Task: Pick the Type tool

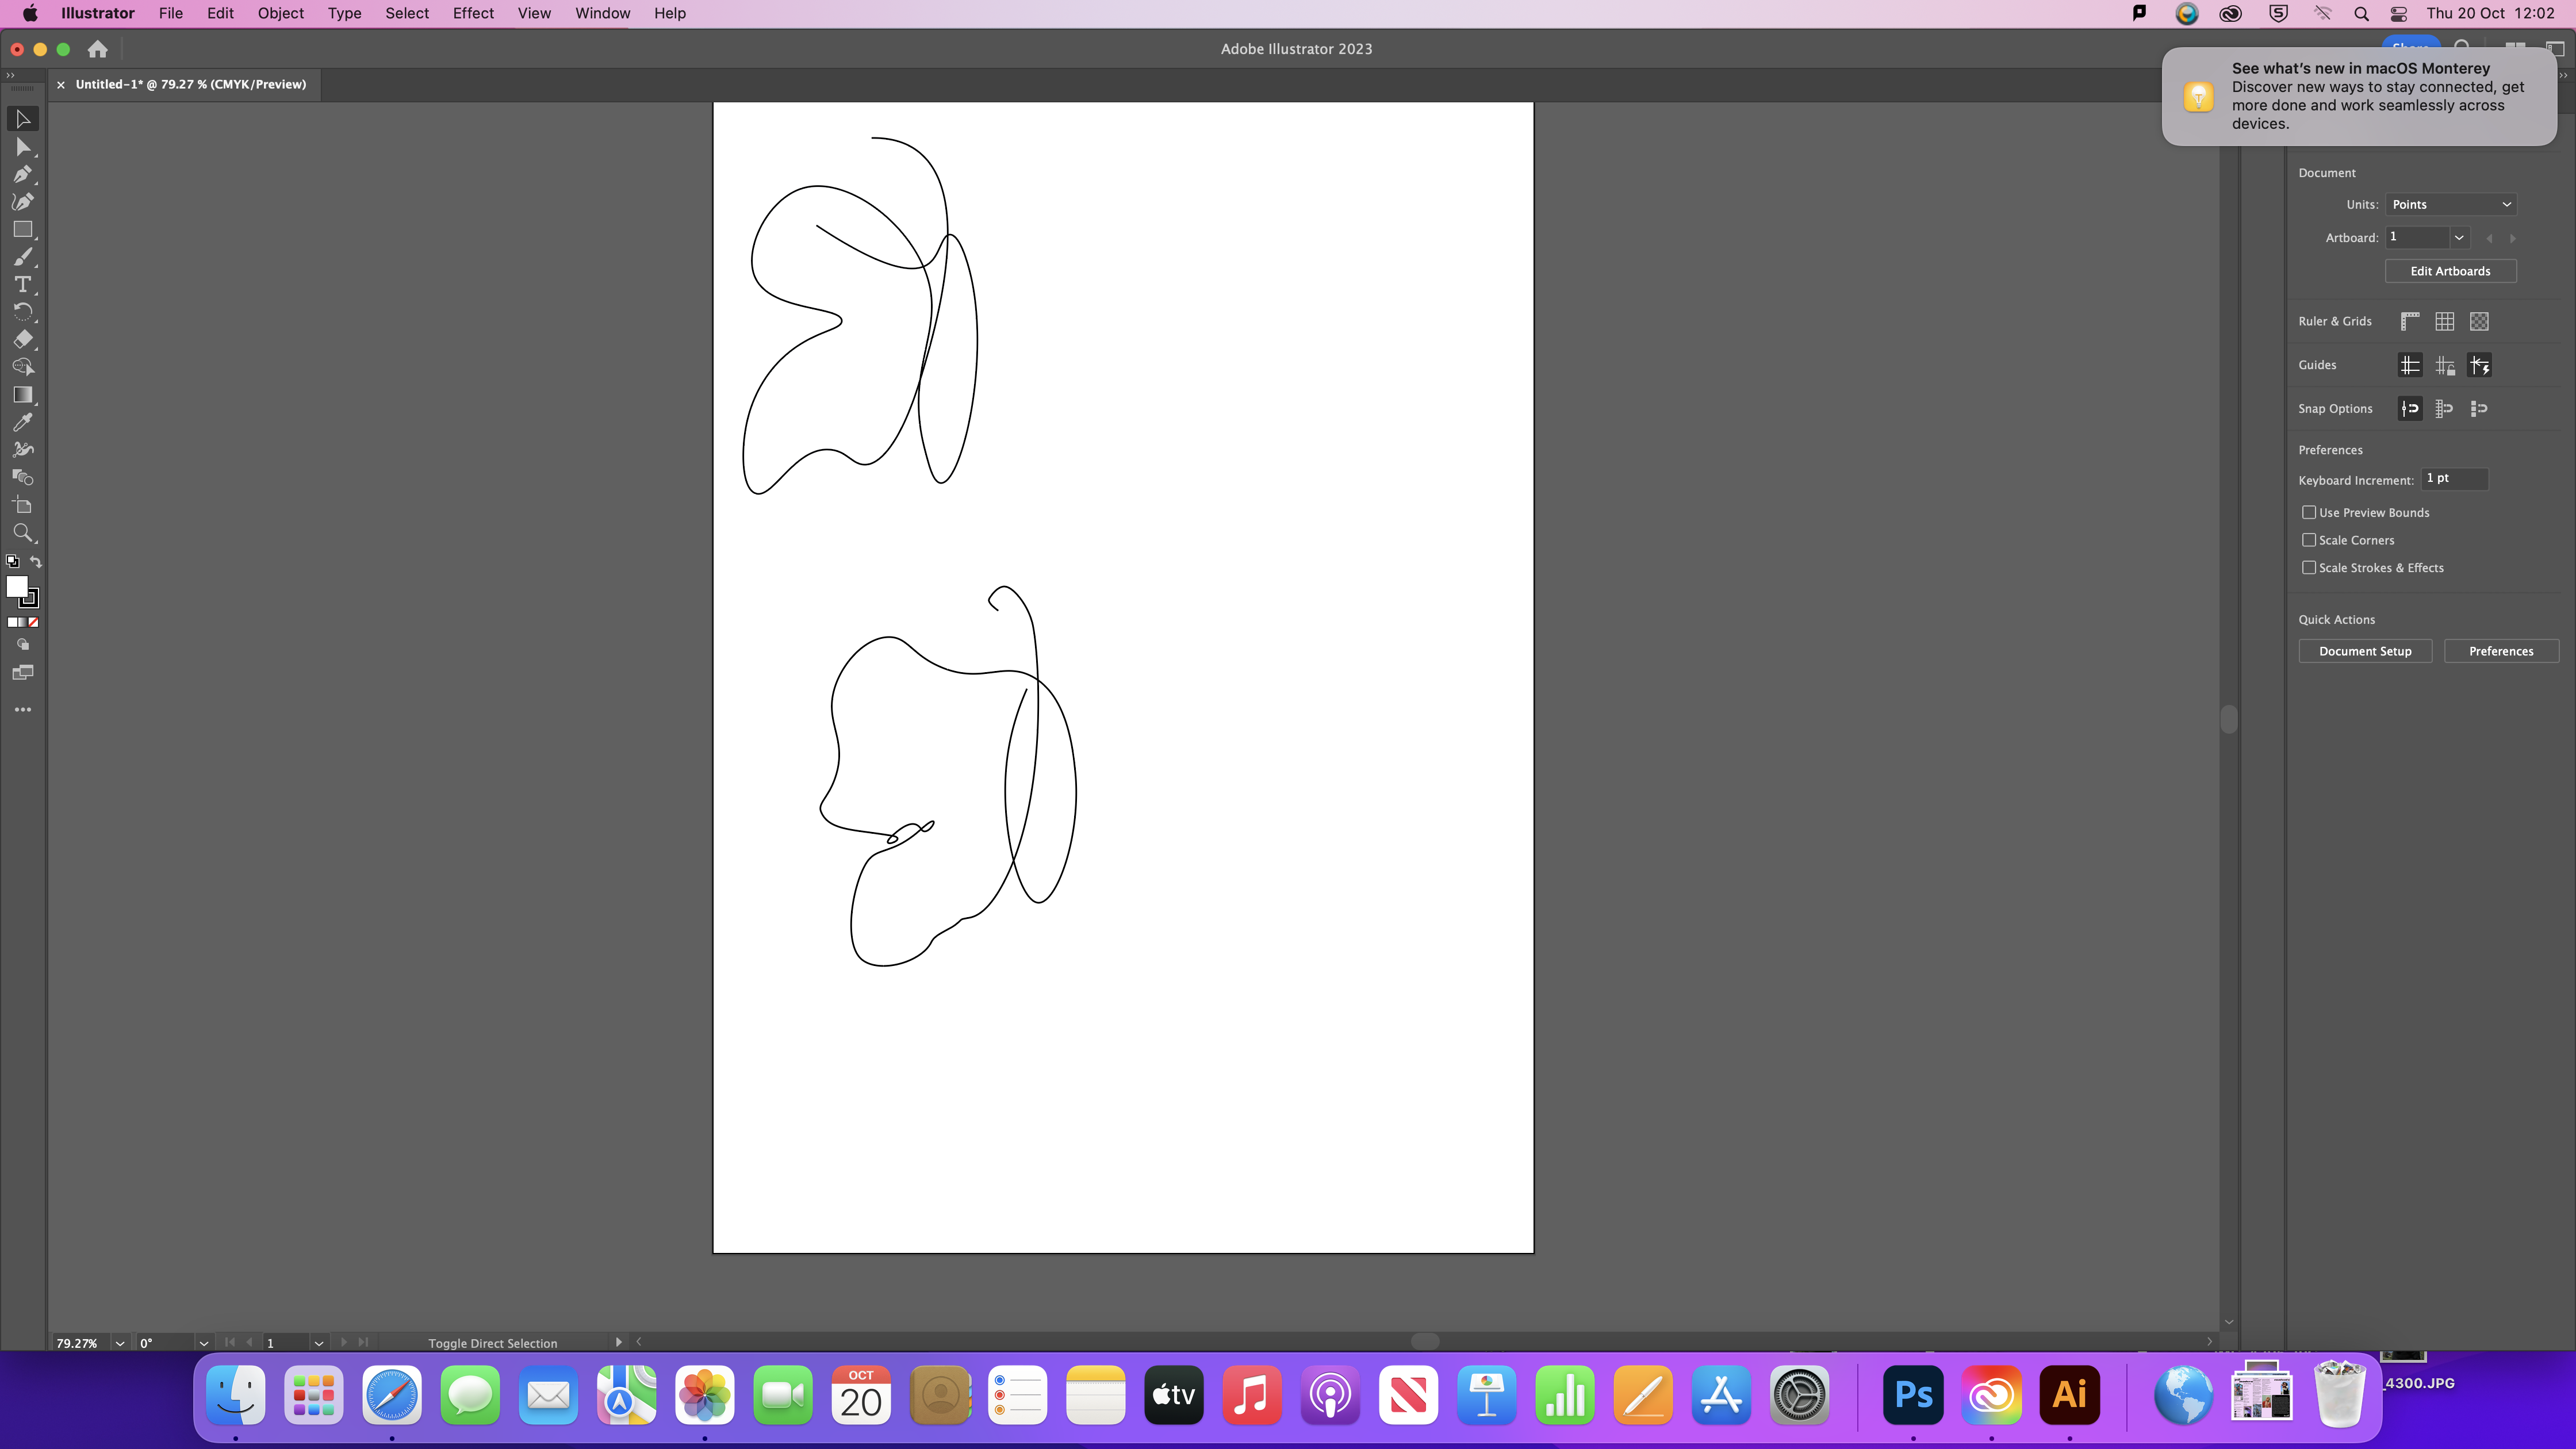Action: tap(22, 285)
